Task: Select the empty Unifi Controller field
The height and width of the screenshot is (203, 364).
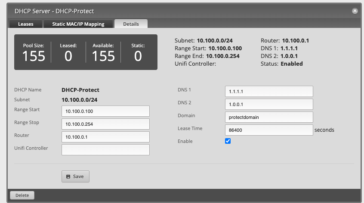Action: (105, 149)
